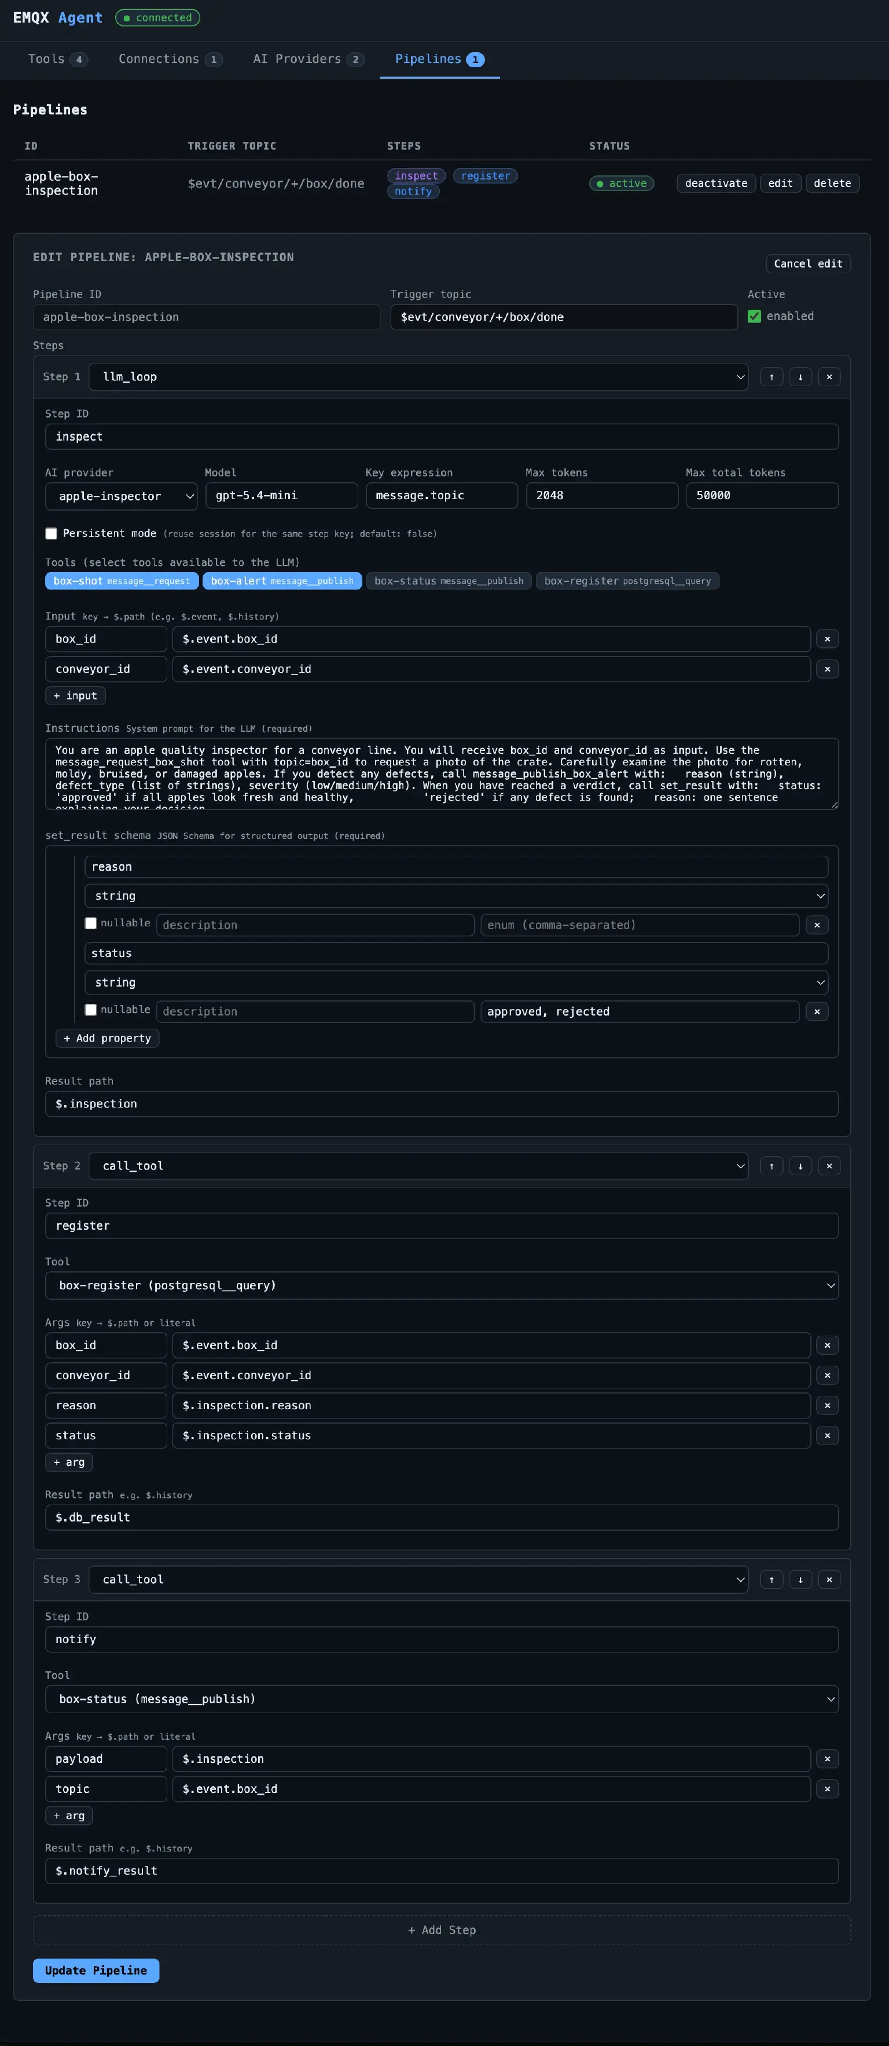889x2046 pixels.
Task: Enable Persistent mode checkbox
Action: pyautogui.click(x=52, y=534)
